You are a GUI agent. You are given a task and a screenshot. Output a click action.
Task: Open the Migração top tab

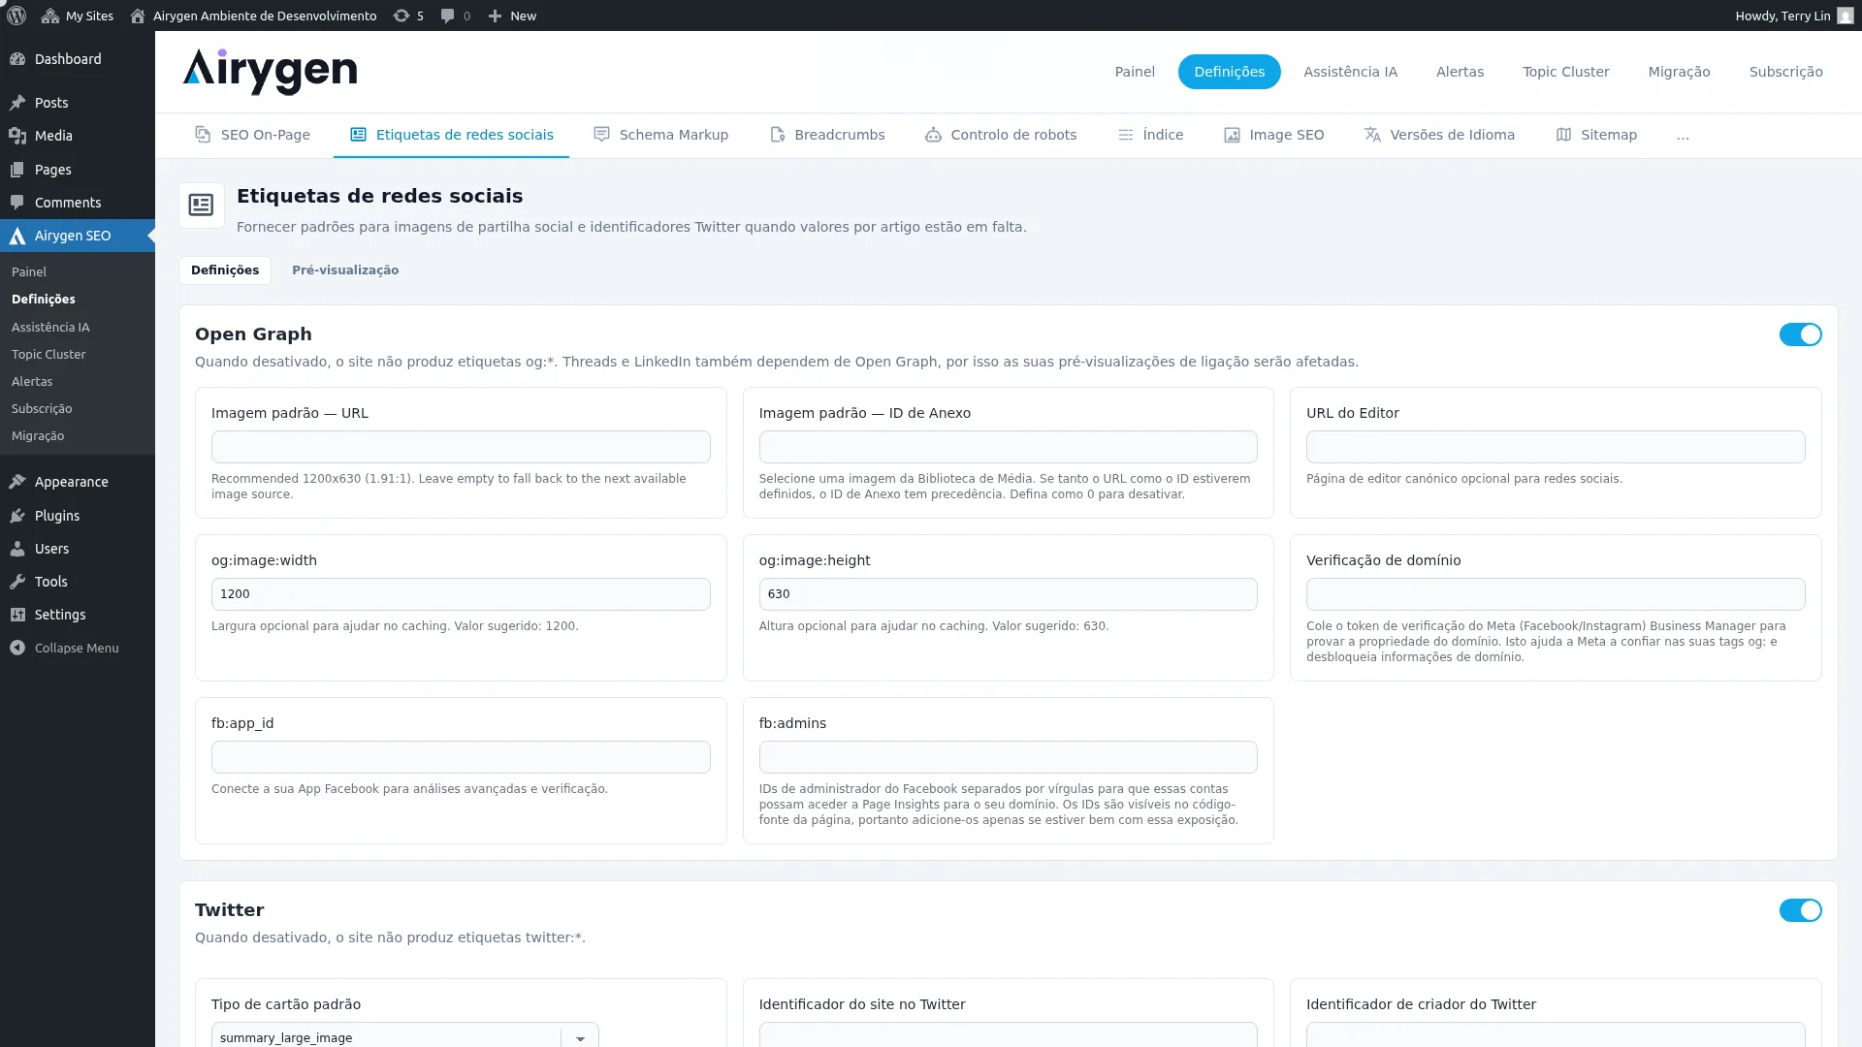(1679, 72)
